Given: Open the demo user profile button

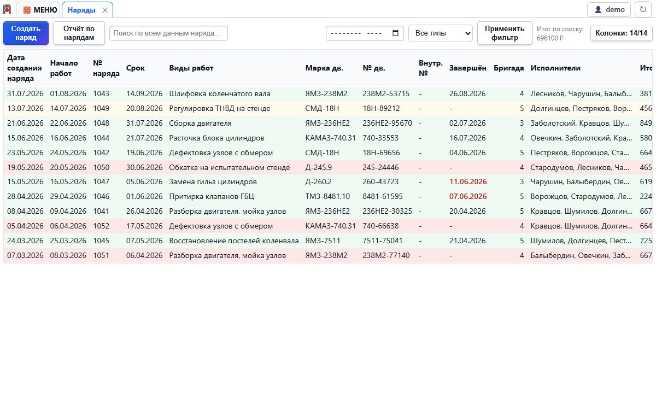Looking at the screenshot, I should 609,9.
